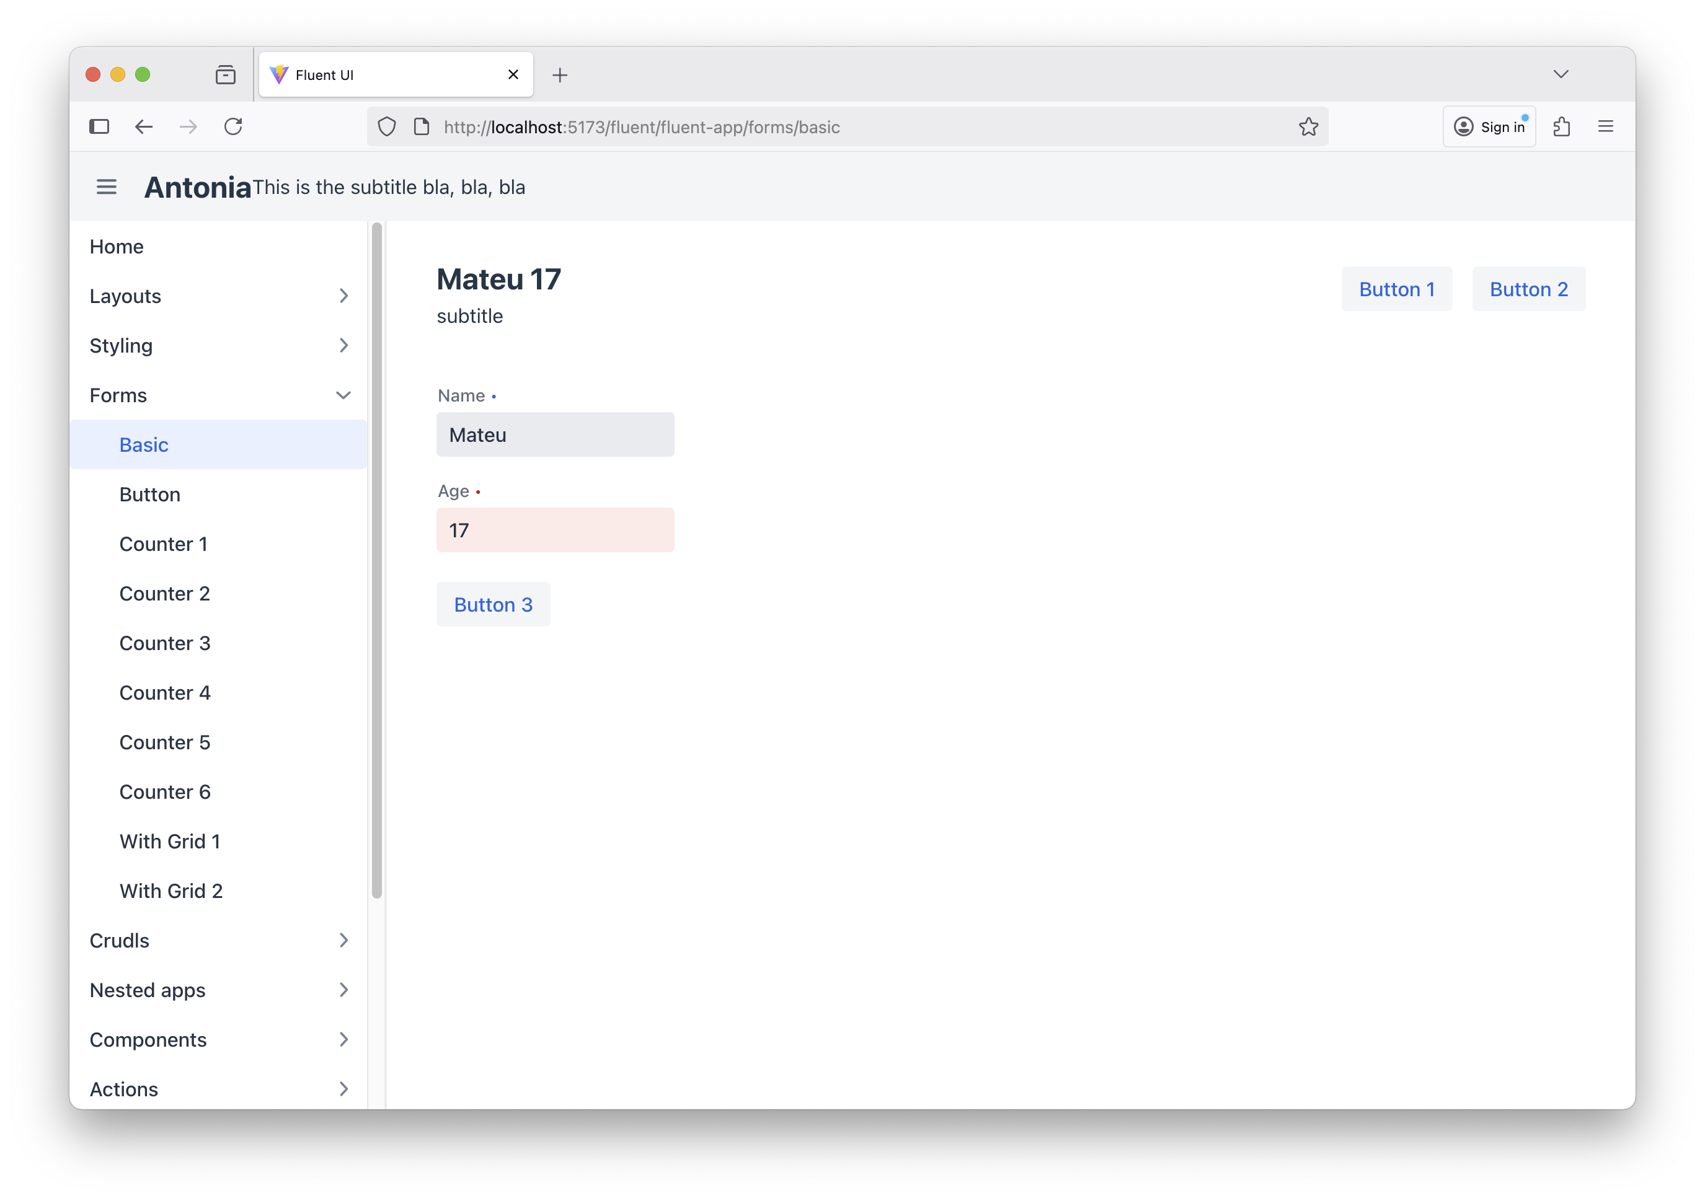Click the Age input field
This screenshot has width=1705, height=1201.
(x=555, y=530)
